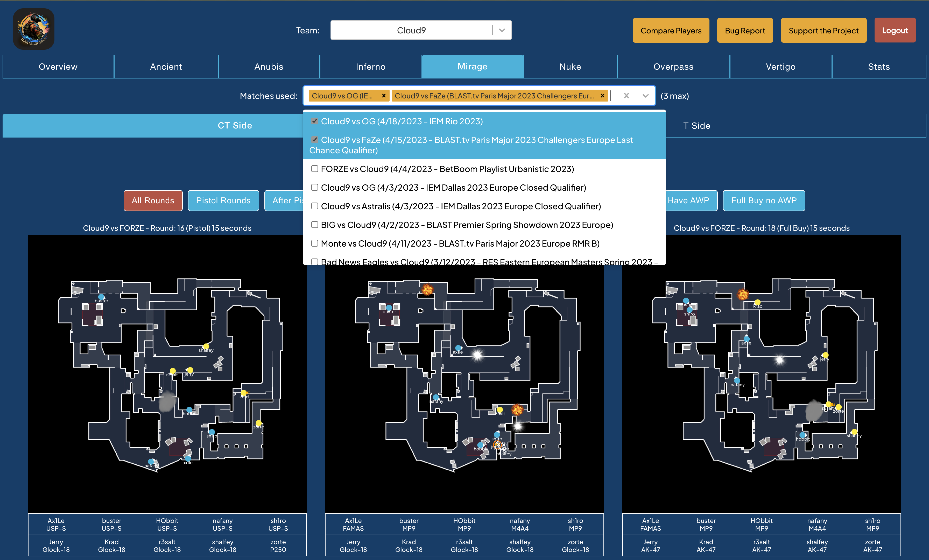Open the Bug Report button

point(745,31)
